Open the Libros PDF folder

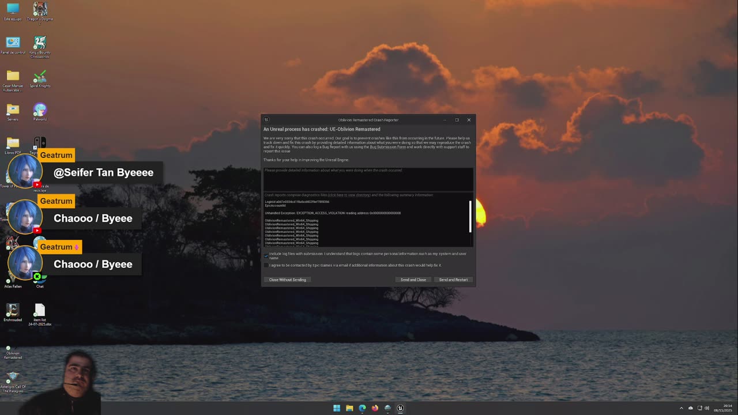(x=13, y=145)
